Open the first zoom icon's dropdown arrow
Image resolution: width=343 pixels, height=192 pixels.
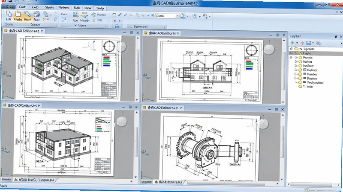tap(199, 17)
